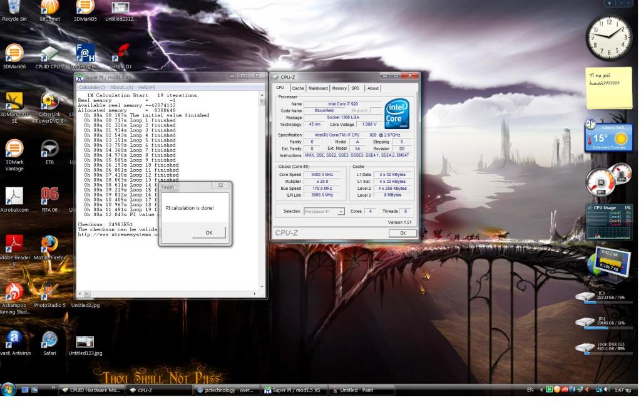This screenshot has height=401, width=641.
Task: Click the CPU meter gauge gadget
Action: pos(608,179)
